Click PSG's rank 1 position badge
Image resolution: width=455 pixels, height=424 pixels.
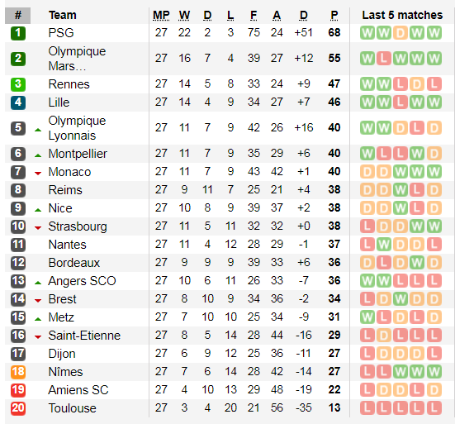[x=18, y=33]
